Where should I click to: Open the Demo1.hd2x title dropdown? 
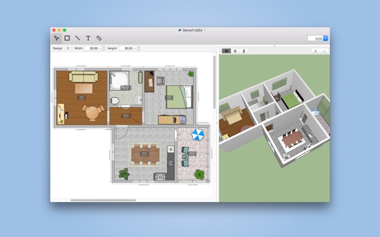click(x=204, y=30)
